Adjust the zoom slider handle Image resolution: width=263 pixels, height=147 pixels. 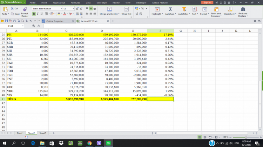[x=246, y=137]
